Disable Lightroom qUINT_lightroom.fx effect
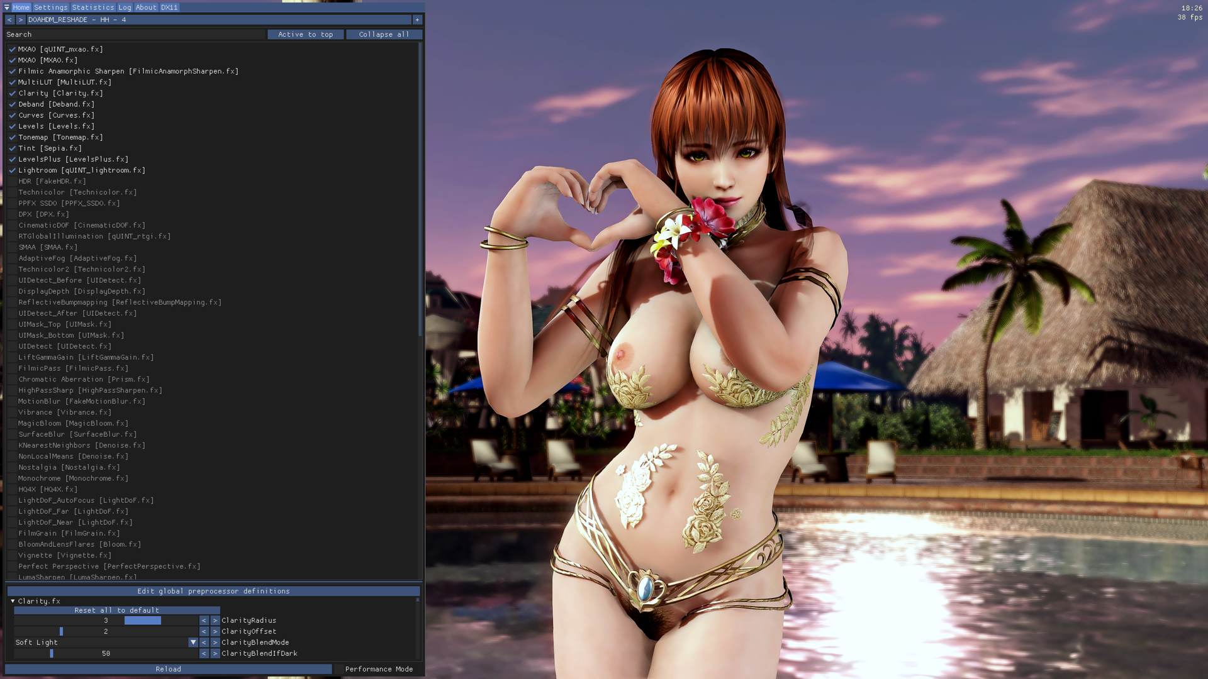The height and width of the screenshot is (679, 1208). 12,170
